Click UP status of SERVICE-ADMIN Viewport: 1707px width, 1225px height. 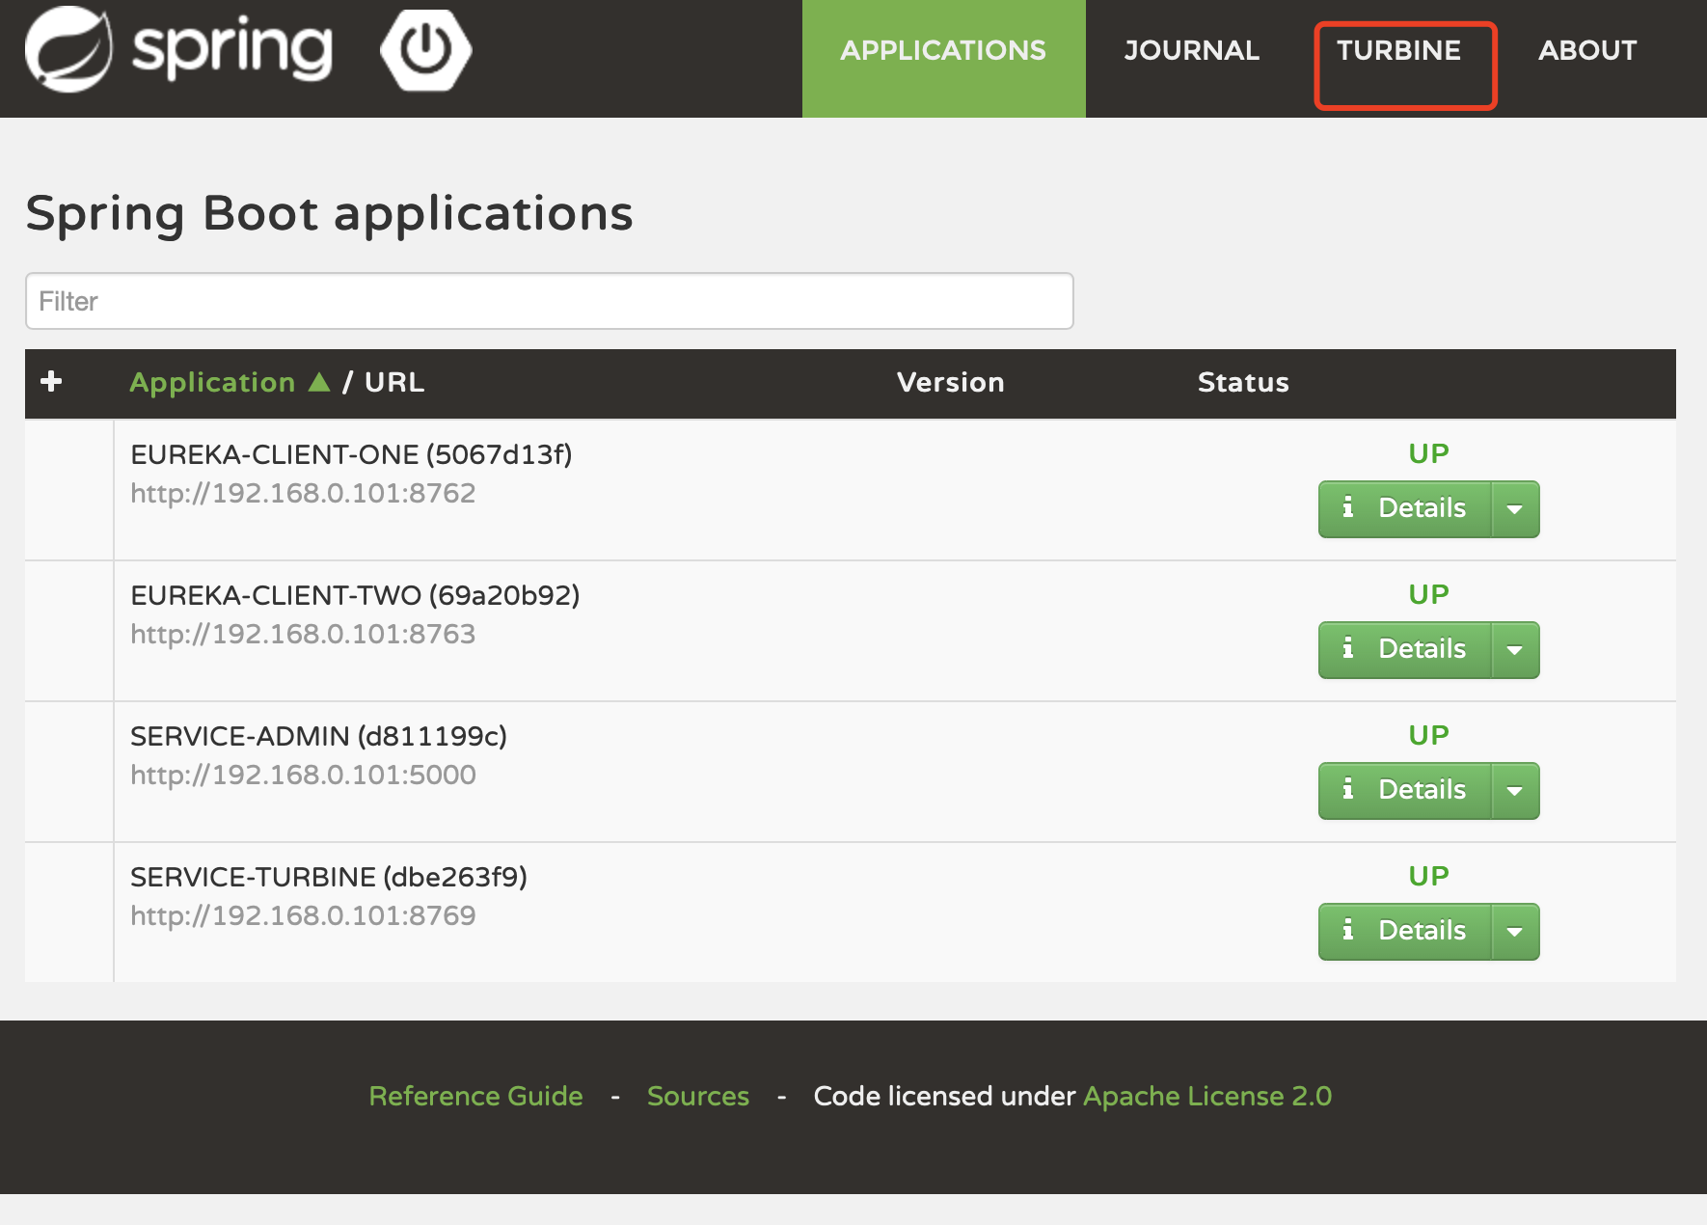(1428, 735)
